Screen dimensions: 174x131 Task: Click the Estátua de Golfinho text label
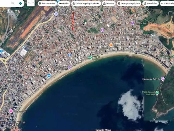(151, 79)
